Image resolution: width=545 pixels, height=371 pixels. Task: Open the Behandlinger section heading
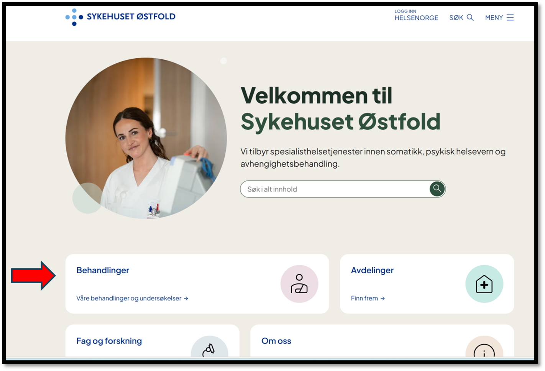[103, 270]
